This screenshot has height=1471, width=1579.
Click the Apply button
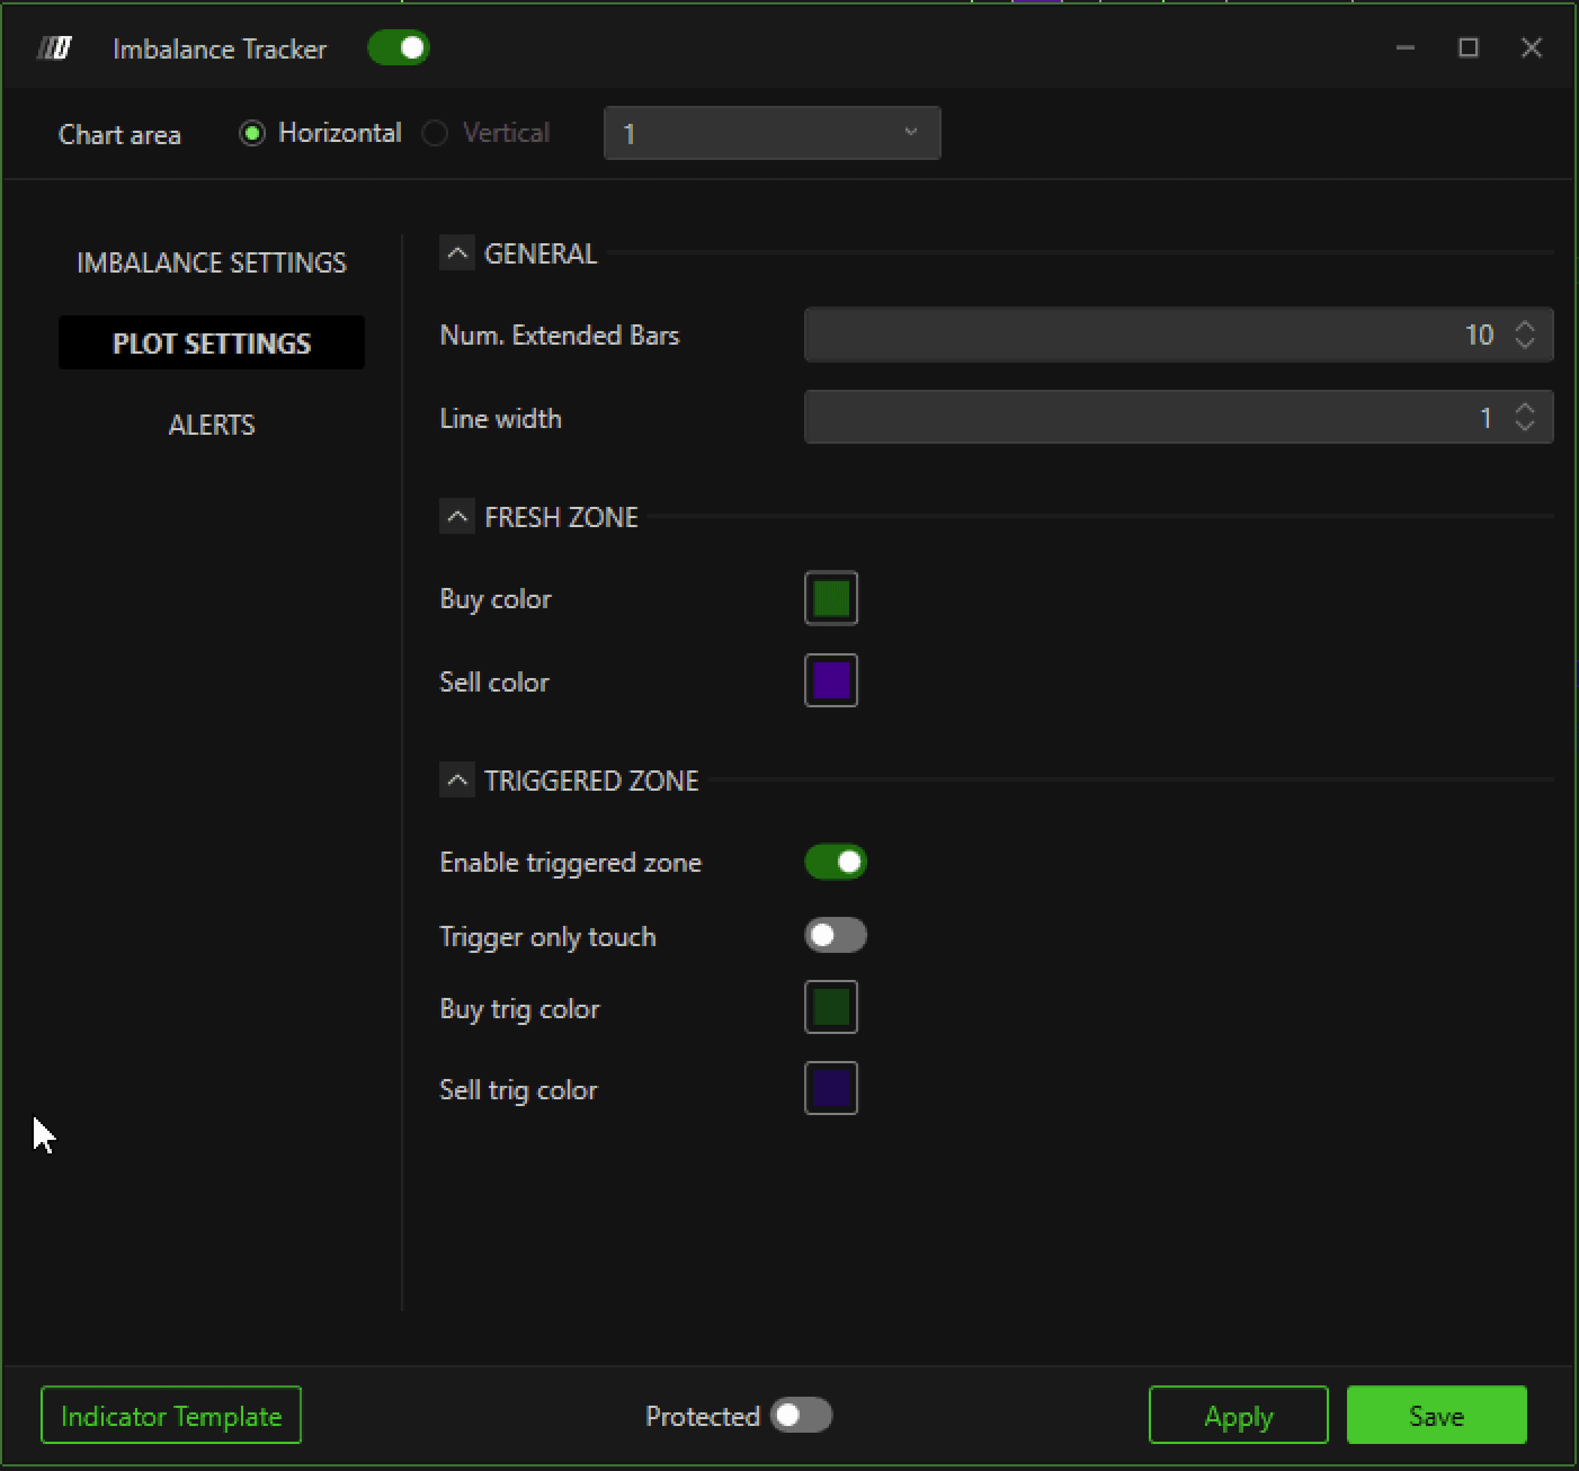[x=1238, y=1415]
